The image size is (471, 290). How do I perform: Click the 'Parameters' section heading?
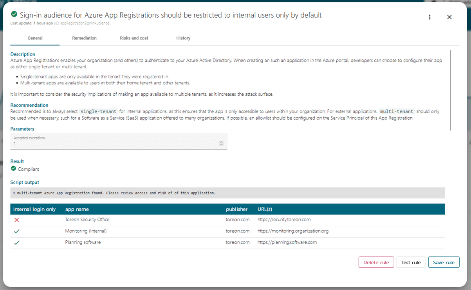22,129
